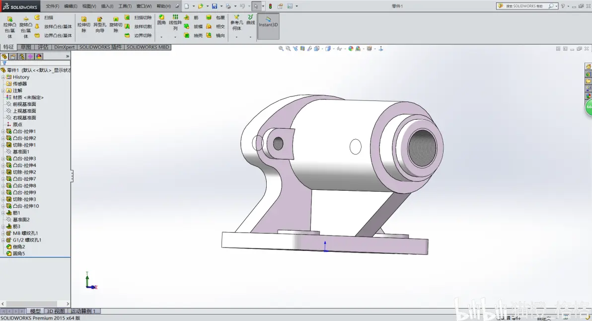Image resolution: width=592 pixels, height=321 pixels.
Task: Pin the menu bar with the pushpin icon
Action: [x=177, y=6]
